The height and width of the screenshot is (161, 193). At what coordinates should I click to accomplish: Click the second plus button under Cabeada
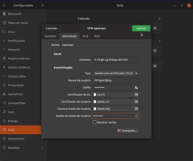point(160,41)
